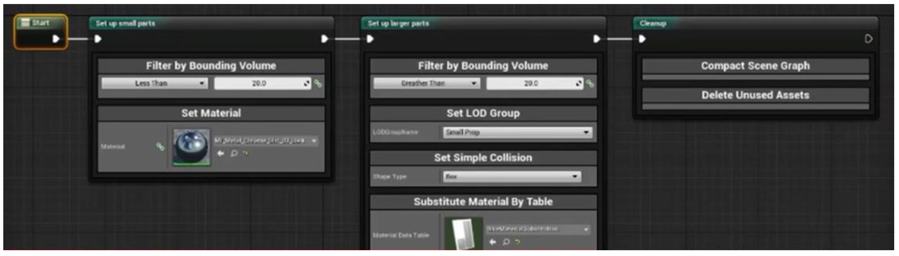The width and height of the screenshot is (899, 256).
Task: Open the Less Than comparison dropdown
Action: pos(155,83)
